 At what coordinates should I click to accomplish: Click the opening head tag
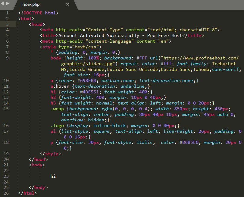point(37,24)
